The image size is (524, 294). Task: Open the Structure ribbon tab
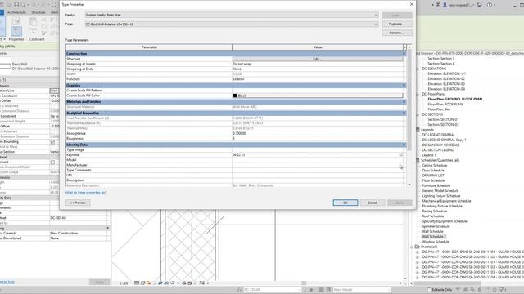click(38, 12)
